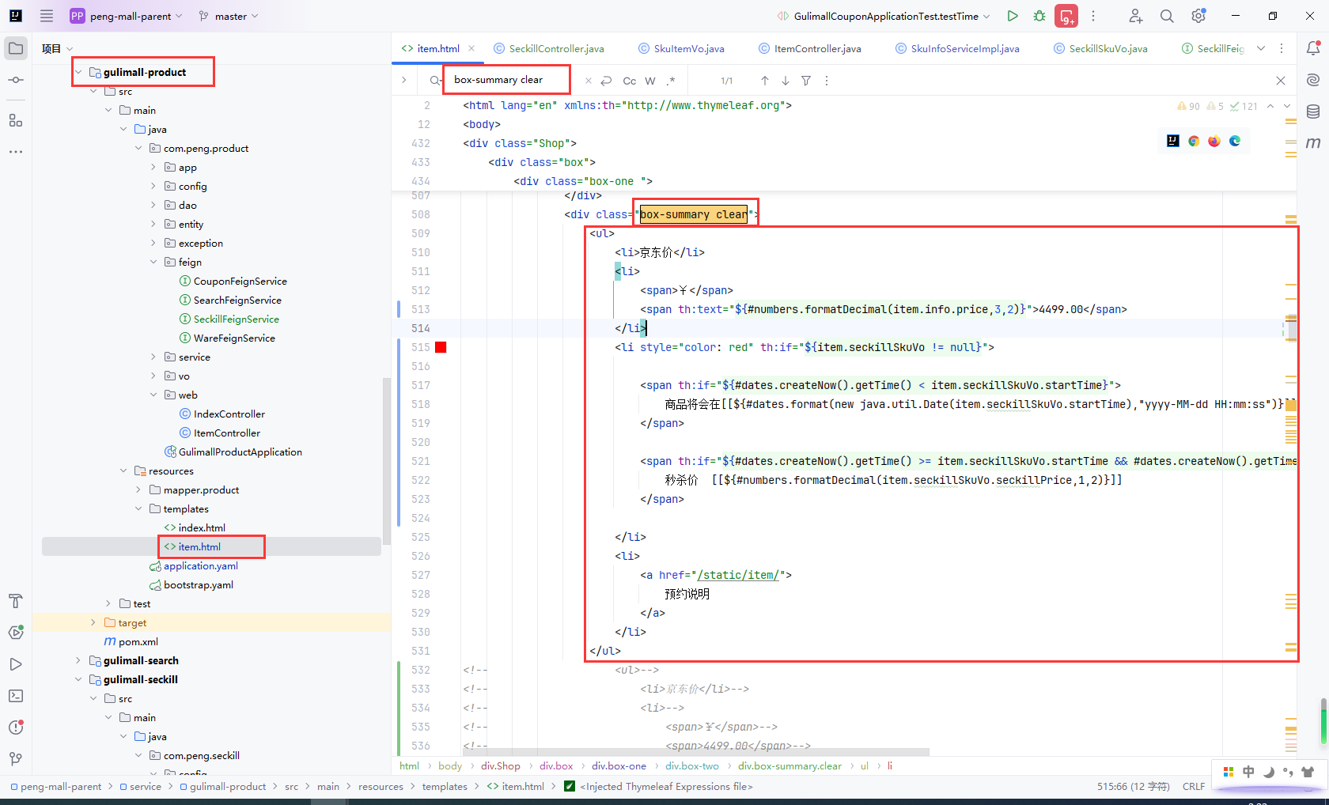
Task: Select SeckillFeignService in tree
Action: tap(229, 319)
